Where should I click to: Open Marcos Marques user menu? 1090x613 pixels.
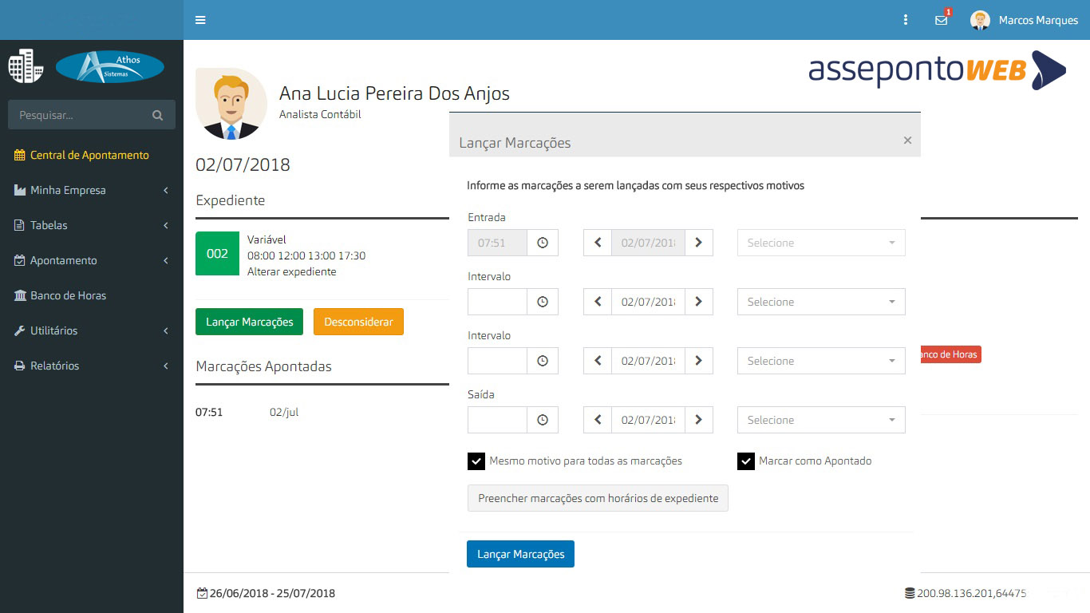pos(1025,20)
